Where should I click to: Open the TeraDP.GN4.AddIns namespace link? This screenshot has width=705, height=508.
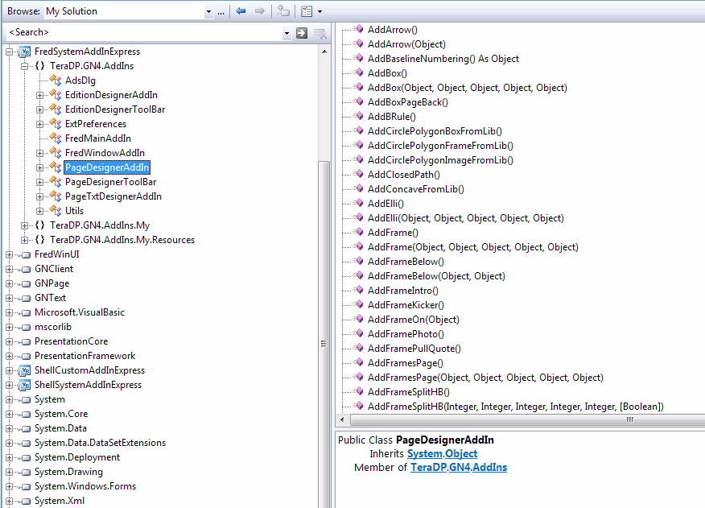coord(459,468)
